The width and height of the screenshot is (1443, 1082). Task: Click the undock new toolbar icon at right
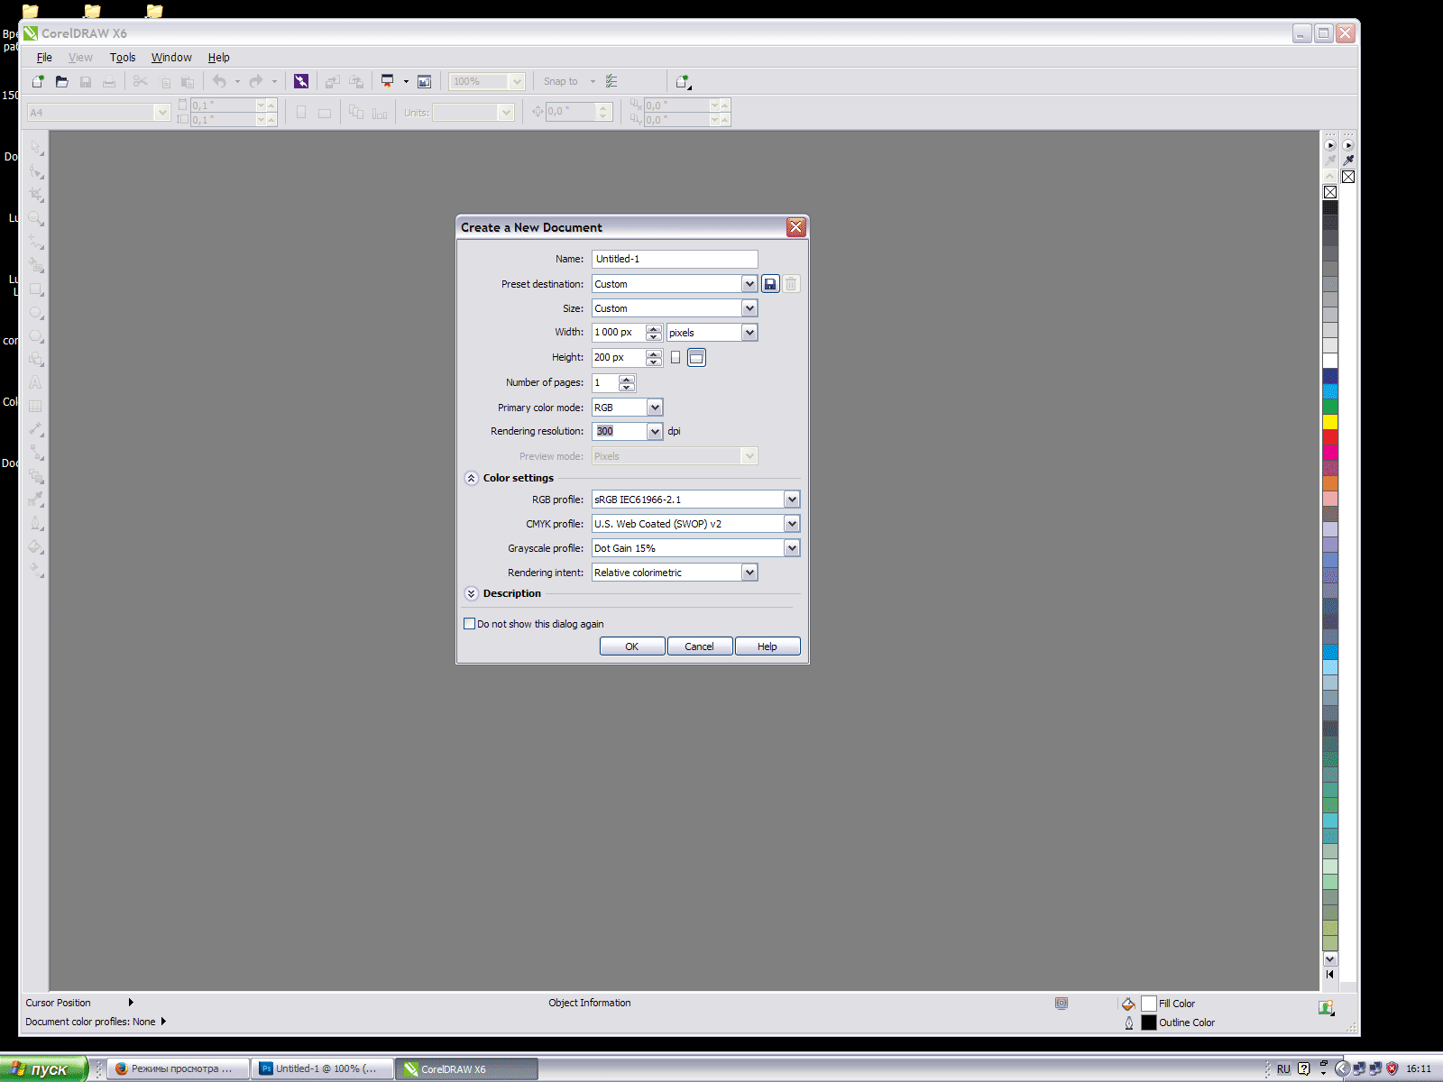pos(683,81)
